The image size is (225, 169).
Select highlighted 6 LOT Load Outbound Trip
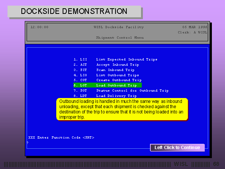click(x=108, y=85)
